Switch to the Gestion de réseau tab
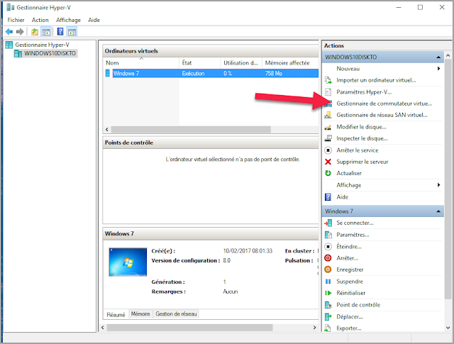Image resolution: width=454 pixels, height=344 pixels. pyautogui.click(x=176, y=314)
